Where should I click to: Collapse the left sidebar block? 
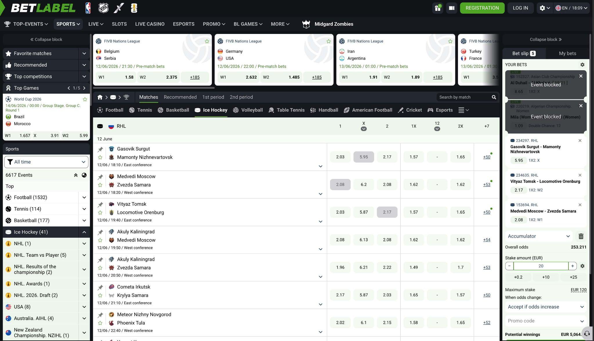46,39
